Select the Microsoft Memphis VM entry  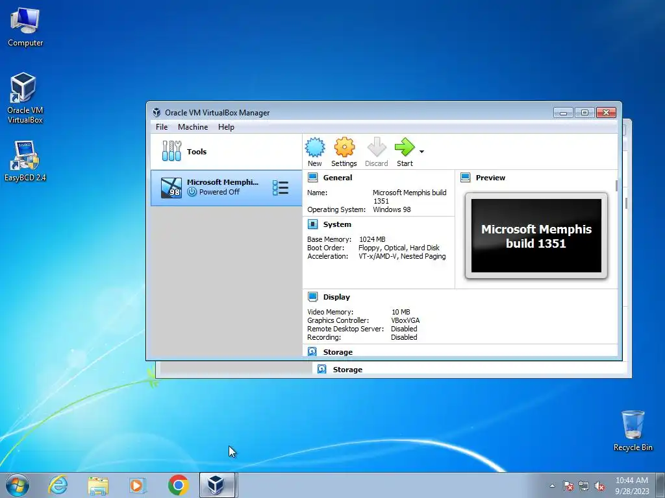(226, 187)
